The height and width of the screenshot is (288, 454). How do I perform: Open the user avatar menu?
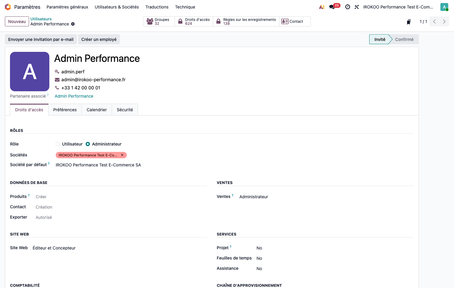pyautogui.click(x=444, y=7)
